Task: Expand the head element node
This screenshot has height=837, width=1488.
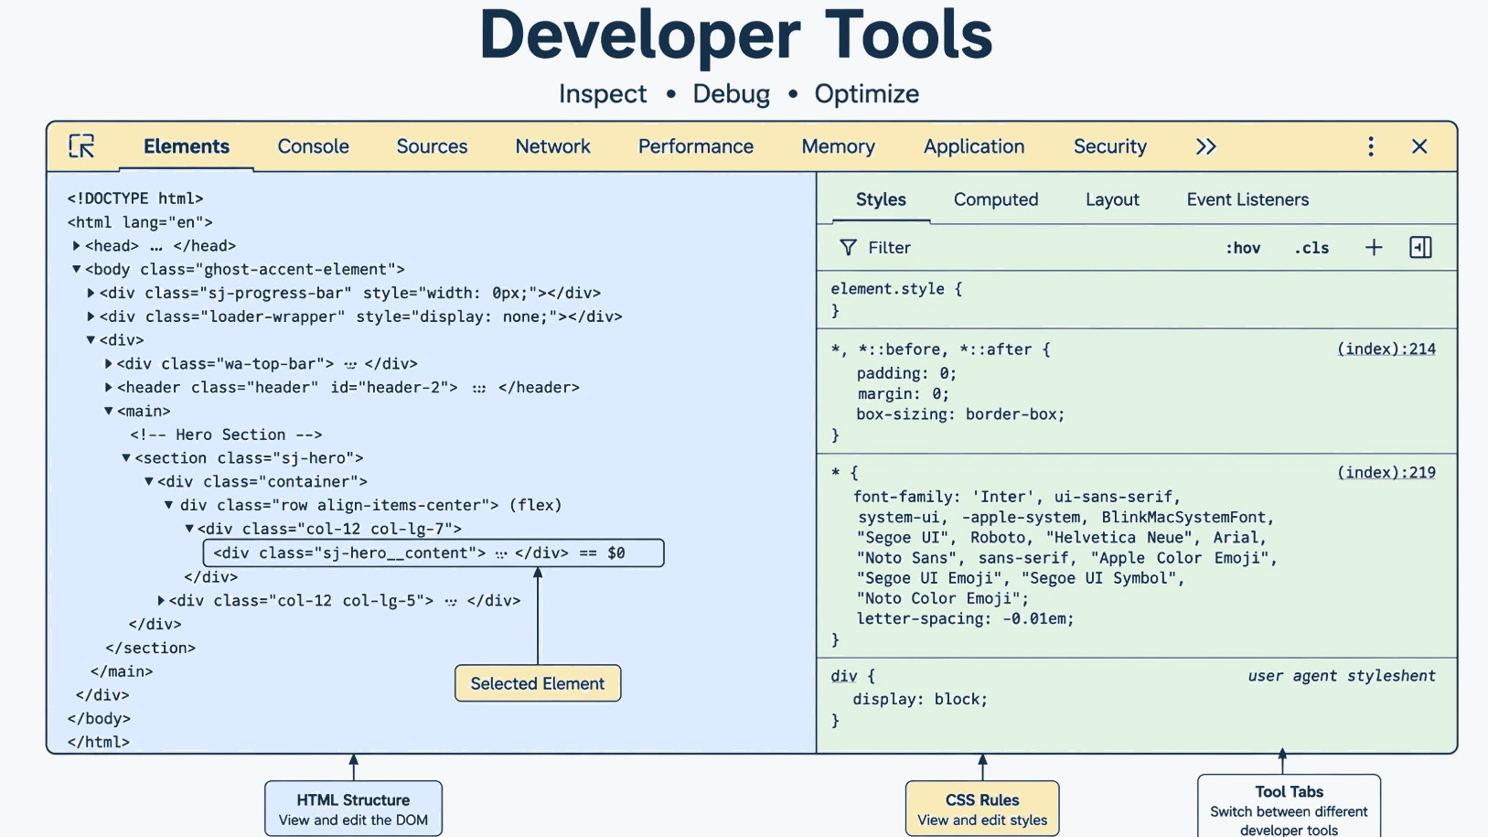Action: tap(76, 246)
